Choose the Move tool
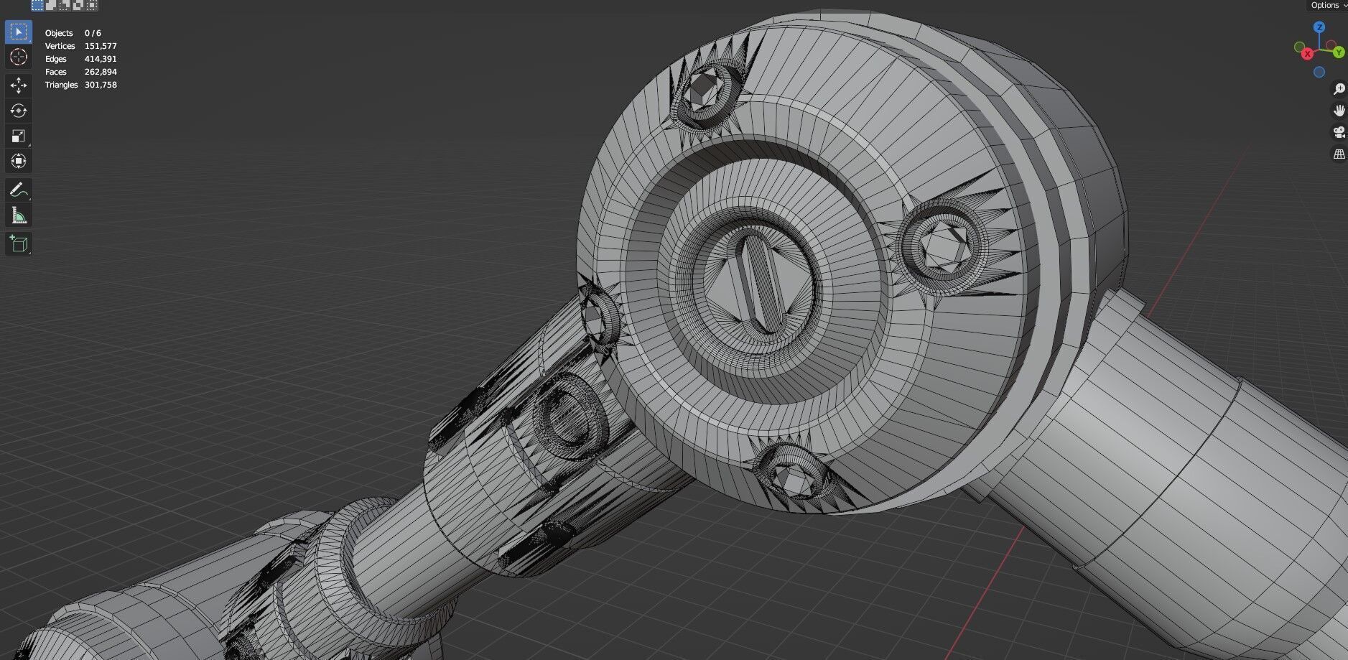1348x660 pixels. tap(19, 86)
